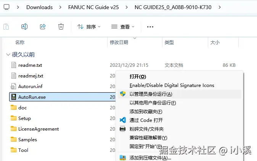Click the VS Code icon in menu
The height and width of the screenshot is (161, 257).
[123, 120]
